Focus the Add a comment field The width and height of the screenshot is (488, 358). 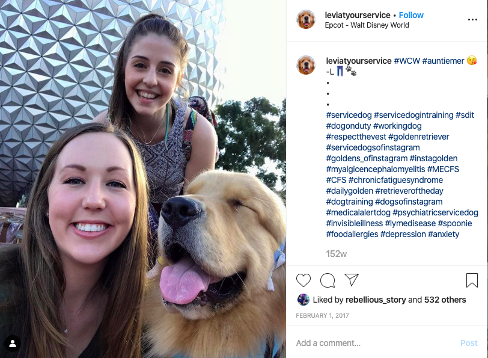click(x=373, y=343)
